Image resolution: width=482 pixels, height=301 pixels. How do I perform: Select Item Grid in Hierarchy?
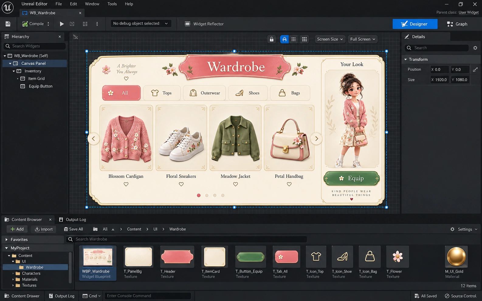click(x=33, y=79)
